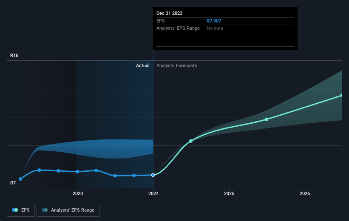Toggle the EPS legend button
The height and width of the screenshot is (221, 349).
point(21,210)
